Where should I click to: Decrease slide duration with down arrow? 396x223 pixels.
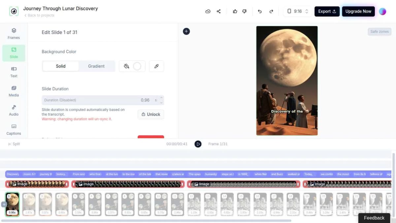pyautogui.click(x=161, y=102)
